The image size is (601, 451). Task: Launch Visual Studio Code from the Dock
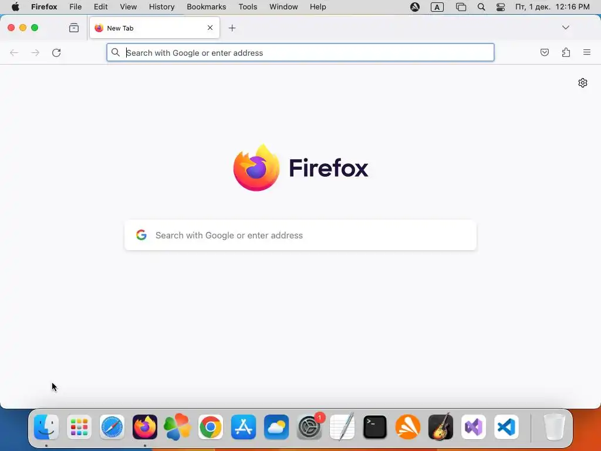[507, 427]
